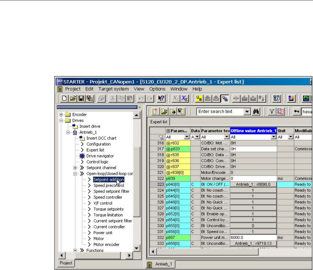Viewport: 313px width, 270px height.
Task: Activate the context help pointer icon
Action: tap(161, 98)
